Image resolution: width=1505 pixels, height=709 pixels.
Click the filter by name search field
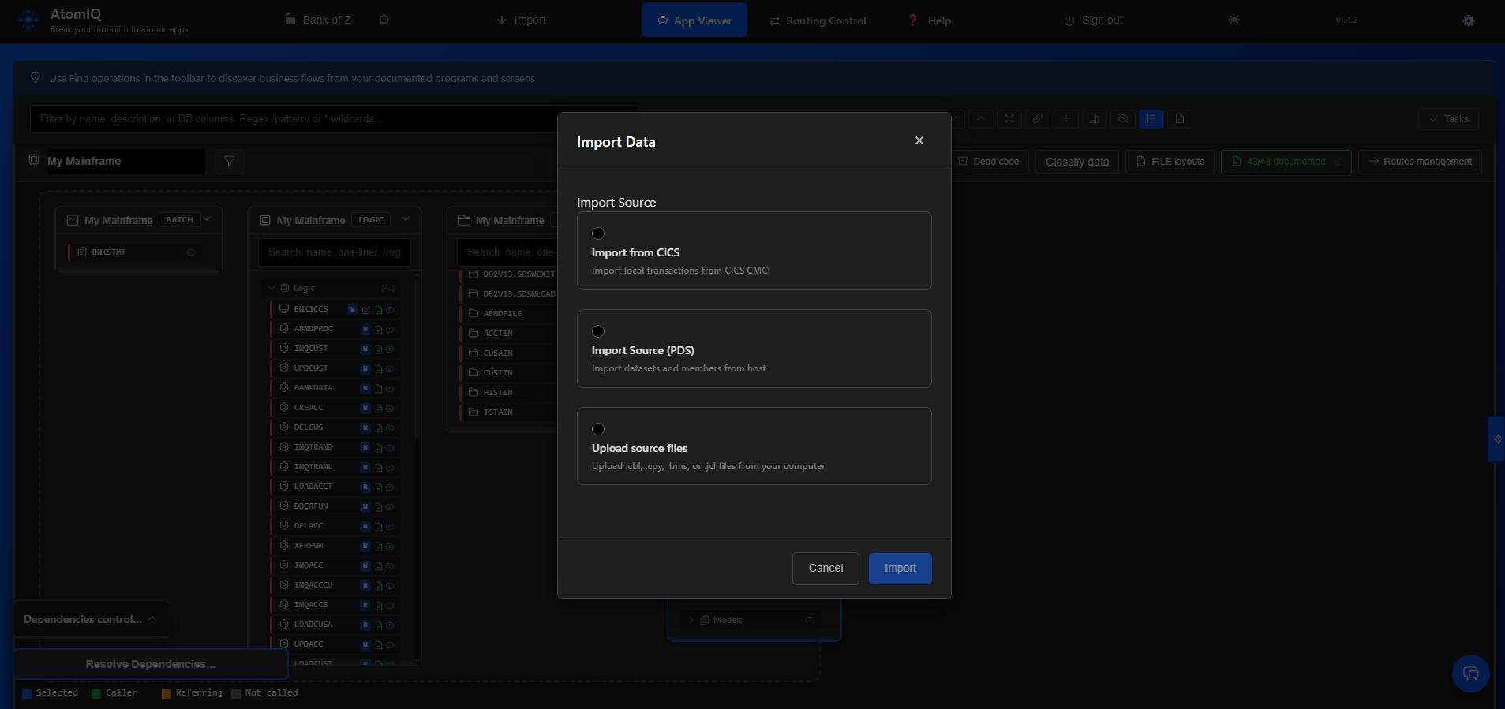click(334, 119)
